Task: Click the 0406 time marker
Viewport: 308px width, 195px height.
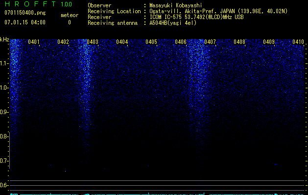Action: pos(181,42)
